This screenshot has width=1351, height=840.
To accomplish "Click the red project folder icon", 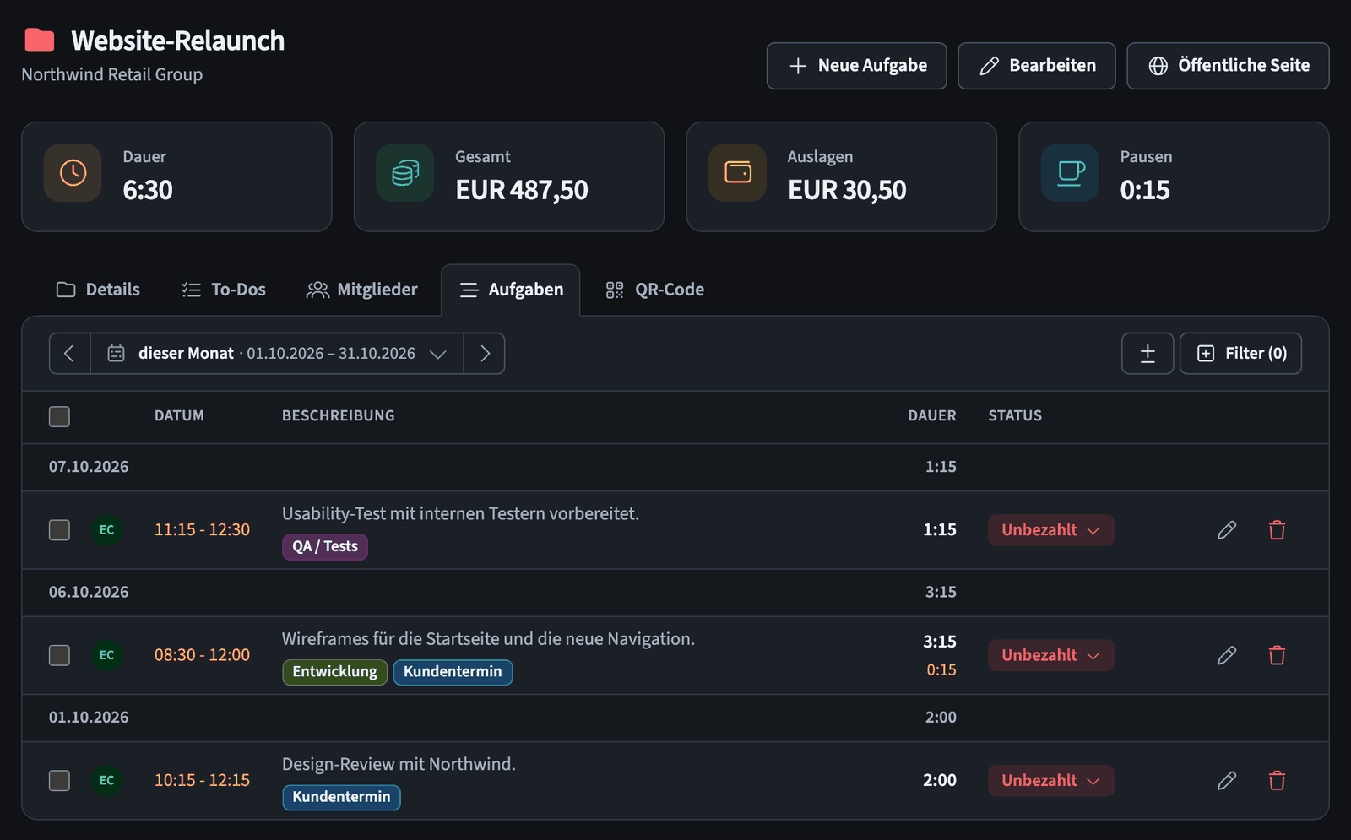I will click(40, 41).
